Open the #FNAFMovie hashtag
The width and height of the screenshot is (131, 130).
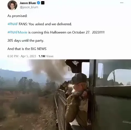[x=17, y=32]
